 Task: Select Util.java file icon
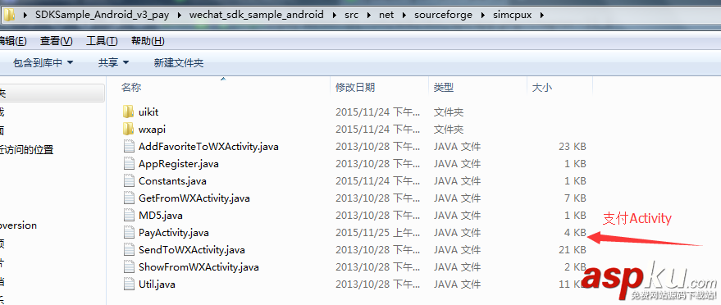[x=129, y=284]
